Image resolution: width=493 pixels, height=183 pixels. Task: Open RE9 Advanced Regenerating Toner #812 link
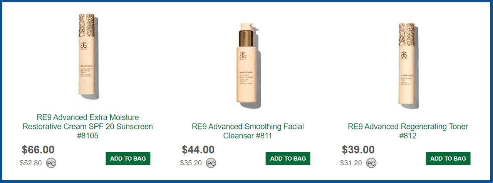[x=408, y=131]
